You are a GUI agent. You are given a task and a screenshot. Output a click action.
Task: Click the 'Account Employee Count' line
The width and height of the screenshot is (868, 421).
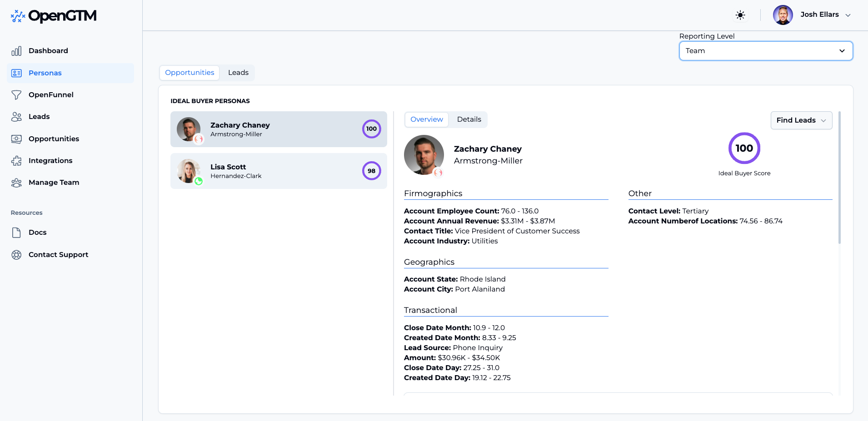click(x=471, y=211)
